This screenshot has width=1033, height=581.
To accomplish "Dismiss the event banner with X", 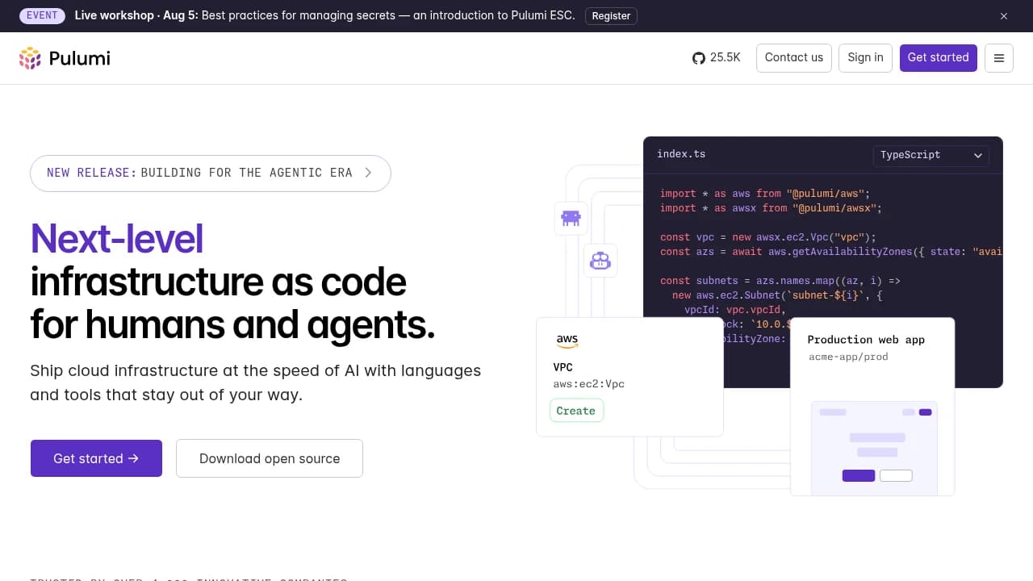I will pyautogui.click(x=1004, y=16).
